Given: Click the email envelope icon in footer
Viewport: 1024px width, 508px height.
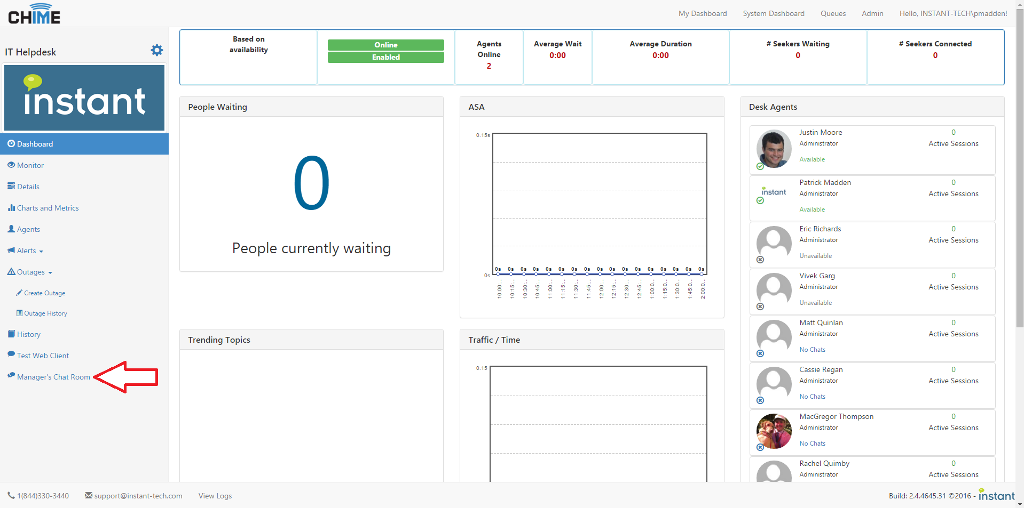Looking at the screenshot, I should click(x=89, y=496).
